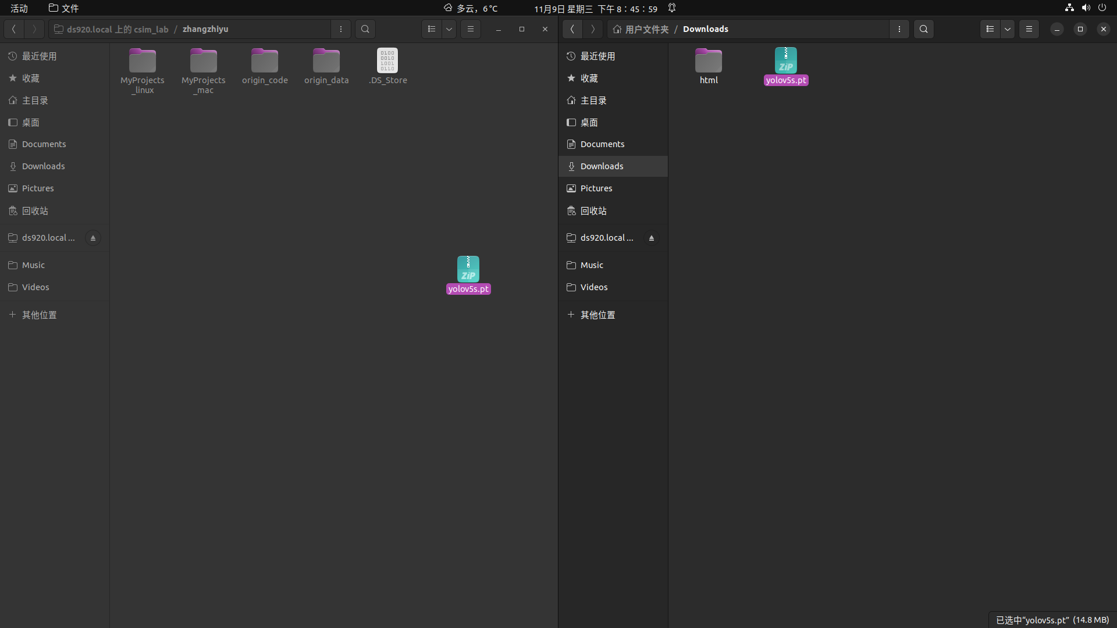The image size is (1117, 628).
Task: Expand view options dropdown in Downloads window
Action: coord(1008,29)
